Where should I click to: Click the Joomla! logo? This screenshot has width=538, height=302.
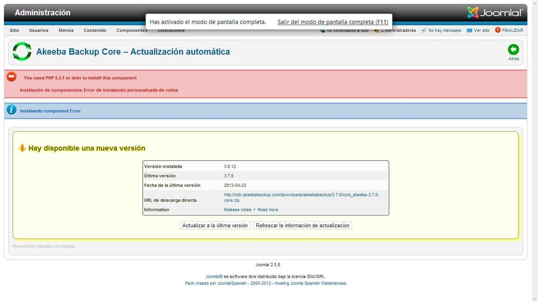tap(495, 13)
